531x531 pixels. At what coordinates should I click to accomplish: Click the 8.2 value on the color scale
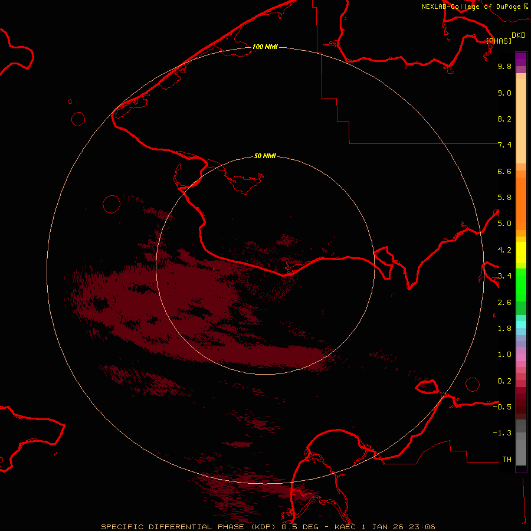pos(504,119)
